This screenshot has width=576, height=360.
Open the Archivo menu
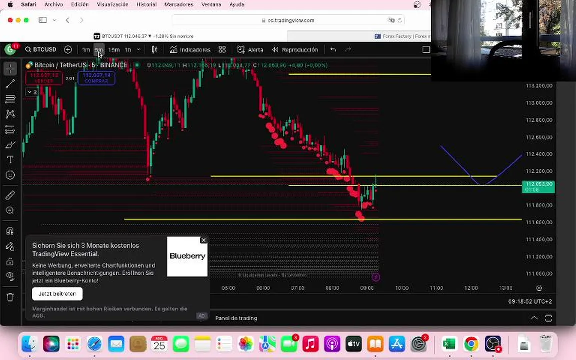pos(53,5)
